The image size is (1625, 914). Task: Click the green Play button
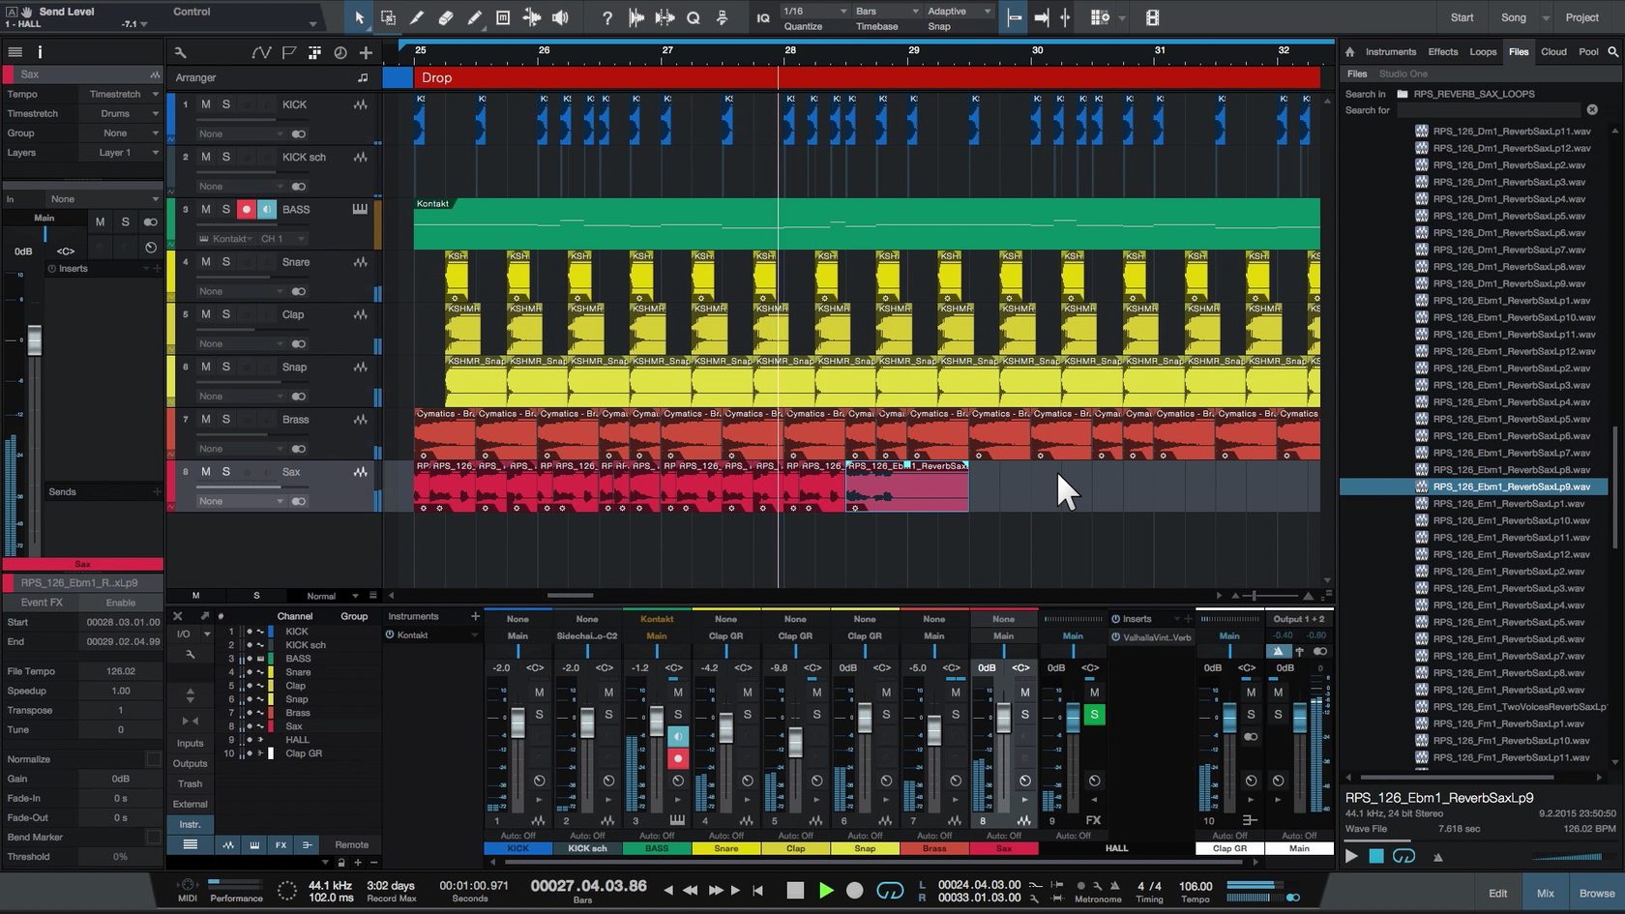[x=825, y=890]
